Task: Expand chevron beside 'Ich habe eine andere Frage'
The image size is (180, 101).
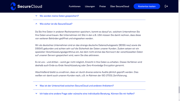Action: pos(36,94)
